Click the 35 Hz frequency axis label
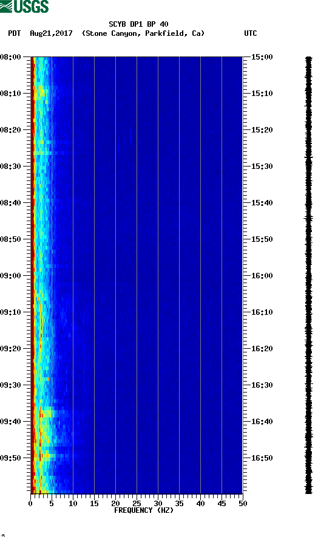The height and width of the screenshot is (542, 335). click(179, 504)
